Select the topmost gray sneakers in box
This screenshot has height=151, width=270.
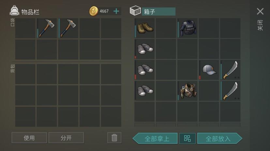click(x=145, y=49)
